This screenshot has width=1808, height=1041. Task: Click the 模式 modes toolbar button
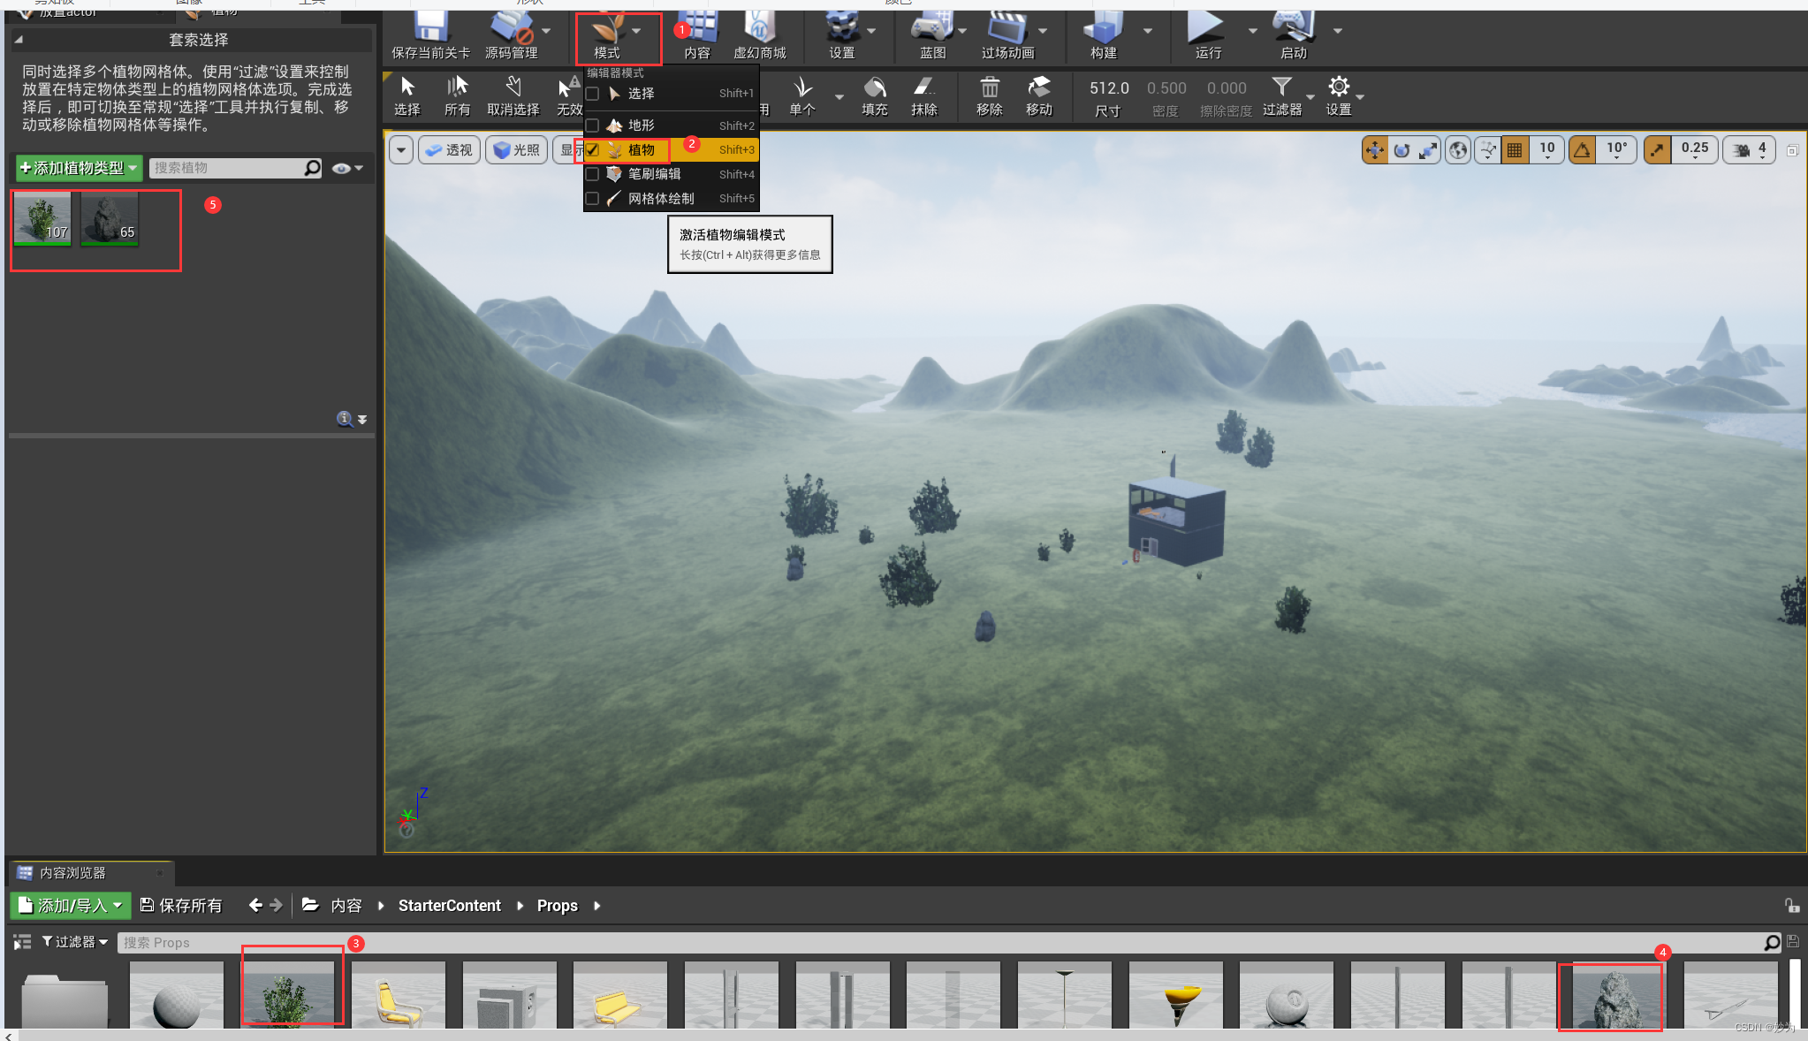click(607, 37)
